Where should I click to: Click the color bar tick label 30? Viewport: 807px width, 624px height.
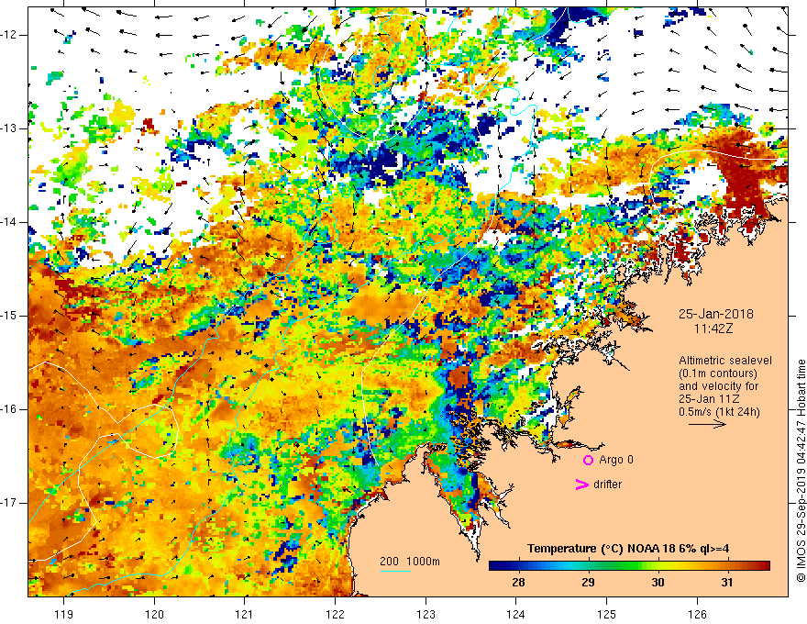pyautogui.click(x=658, y=583)
